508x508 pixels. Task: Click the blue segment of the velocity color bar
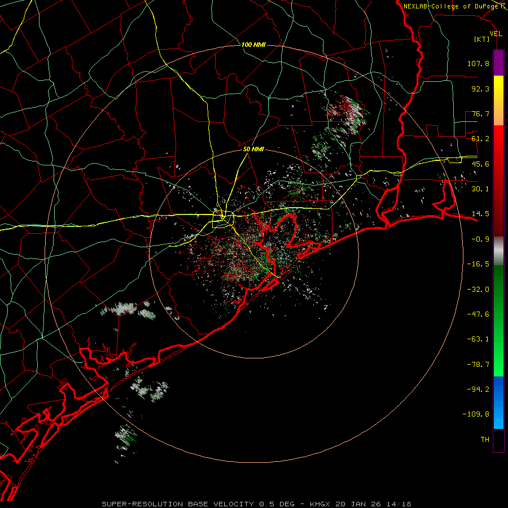coord(498,402)
